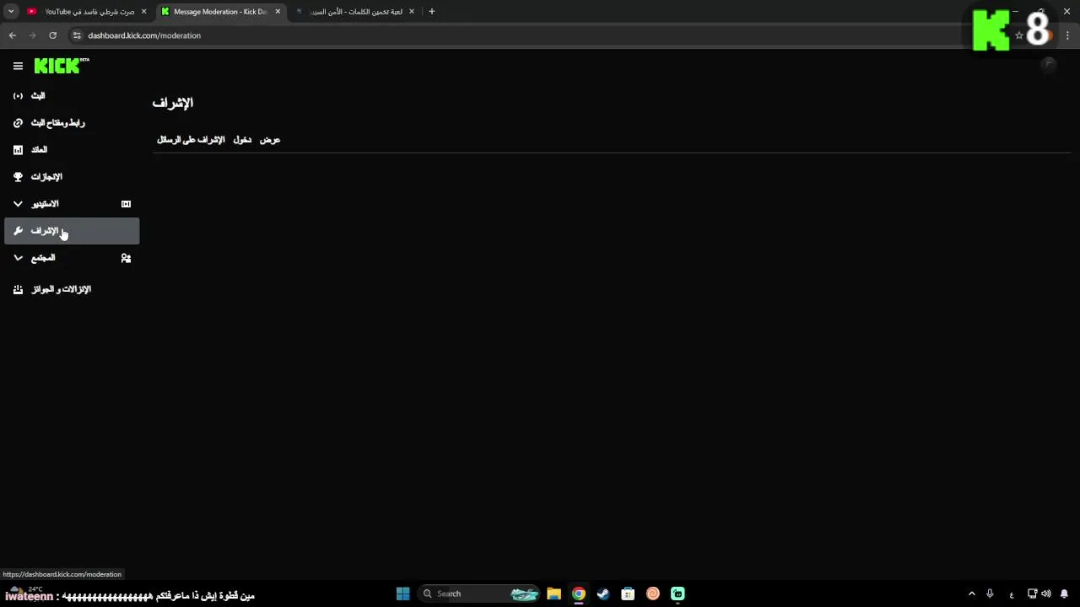Close the لعبة تخمين الكلمات browser tab

click(x=412, y=12)
